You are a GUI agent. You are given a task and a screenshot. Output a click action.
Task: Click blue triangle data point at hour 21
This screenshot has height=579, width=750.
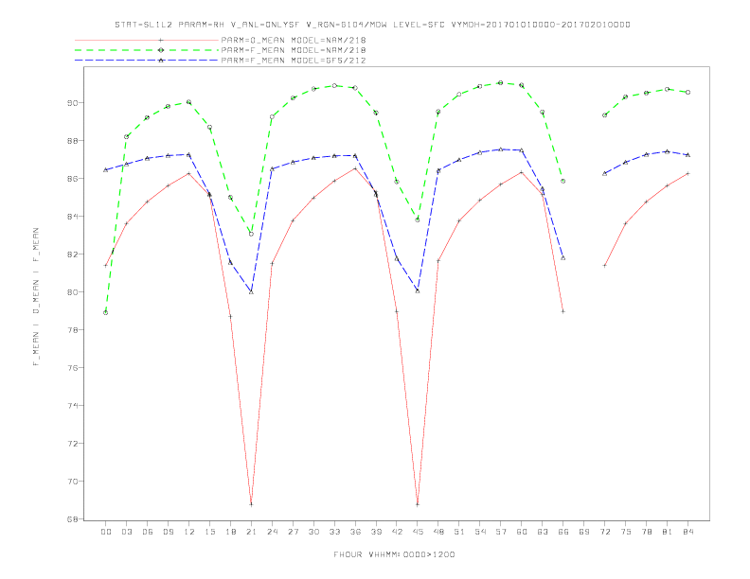(251, 292)
